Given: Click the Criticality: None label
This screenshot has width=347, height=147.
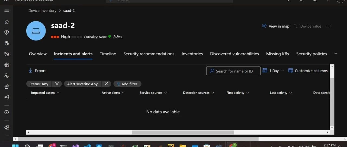Looking at the screenshot, I should tap(95, 37).
